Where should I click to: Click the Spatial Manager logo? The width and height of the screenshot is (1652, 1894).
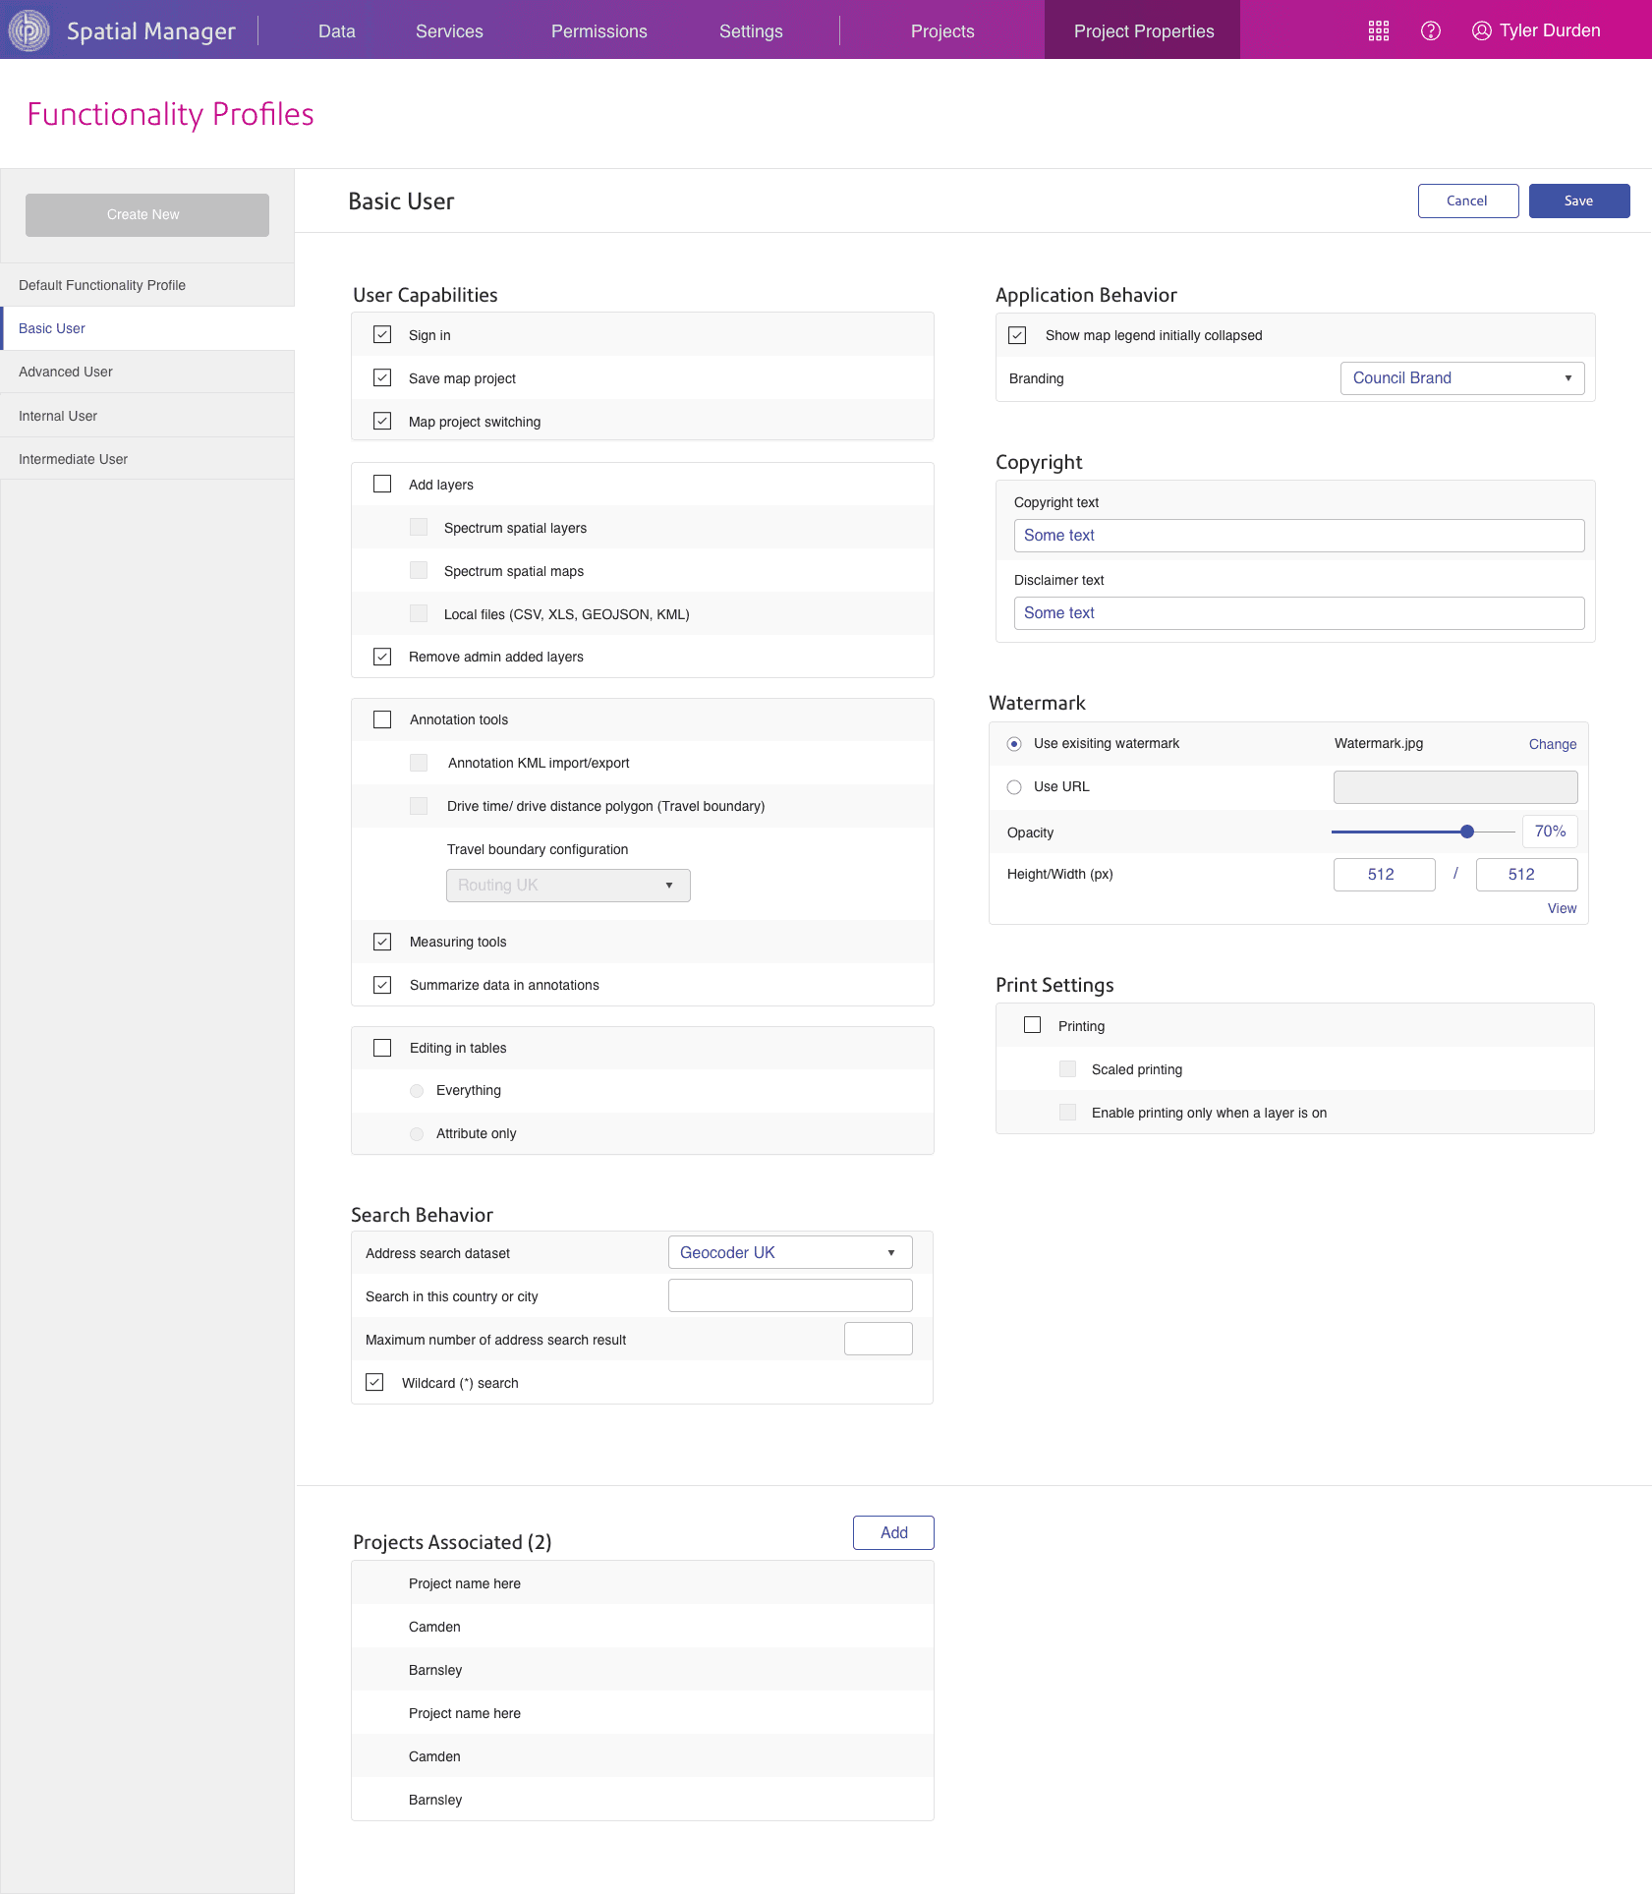click(29, 29)
